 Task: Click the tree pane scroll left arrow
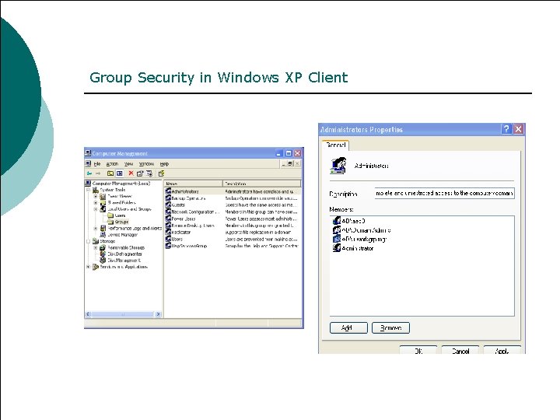tap(88, 314)
